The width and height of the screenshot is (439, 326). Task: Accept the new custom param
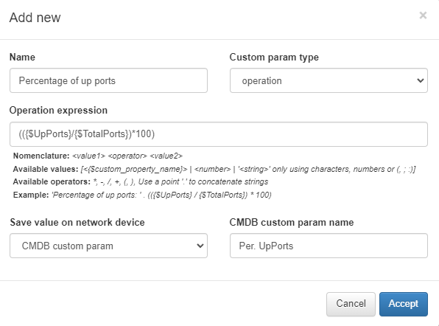tap(404, 304)
